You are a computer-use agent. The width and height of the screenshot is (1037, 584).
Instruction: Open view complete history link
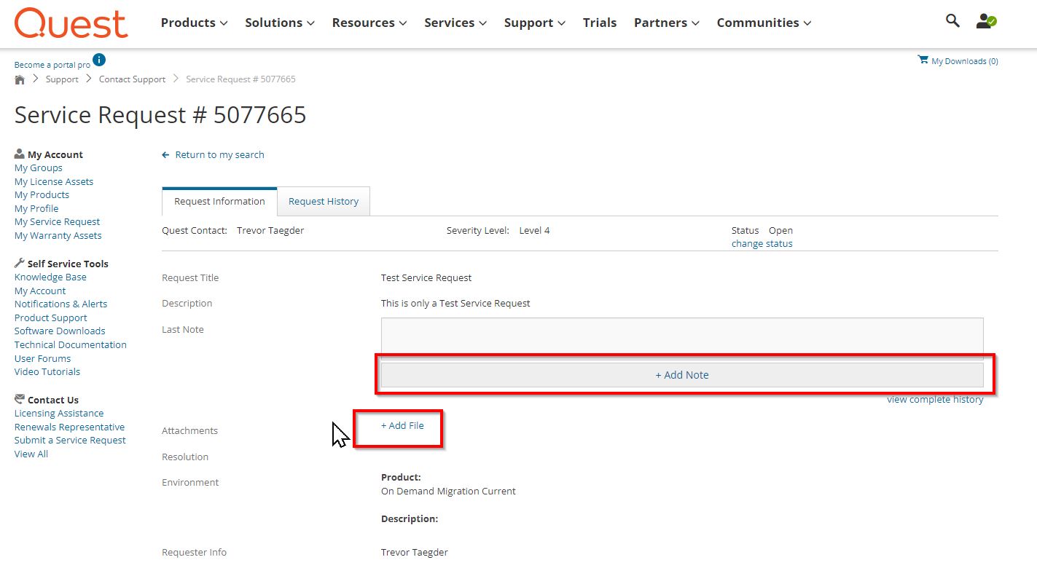(x=934, y=400)
